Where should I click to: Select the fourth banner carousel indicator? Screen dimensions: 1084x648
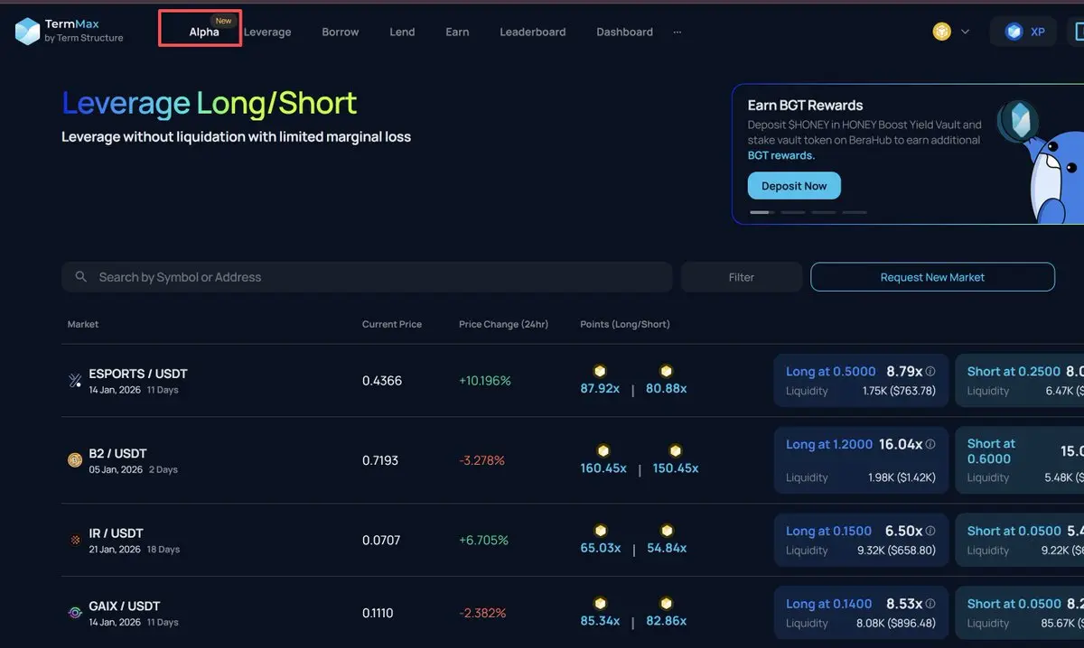click(854, 212)
